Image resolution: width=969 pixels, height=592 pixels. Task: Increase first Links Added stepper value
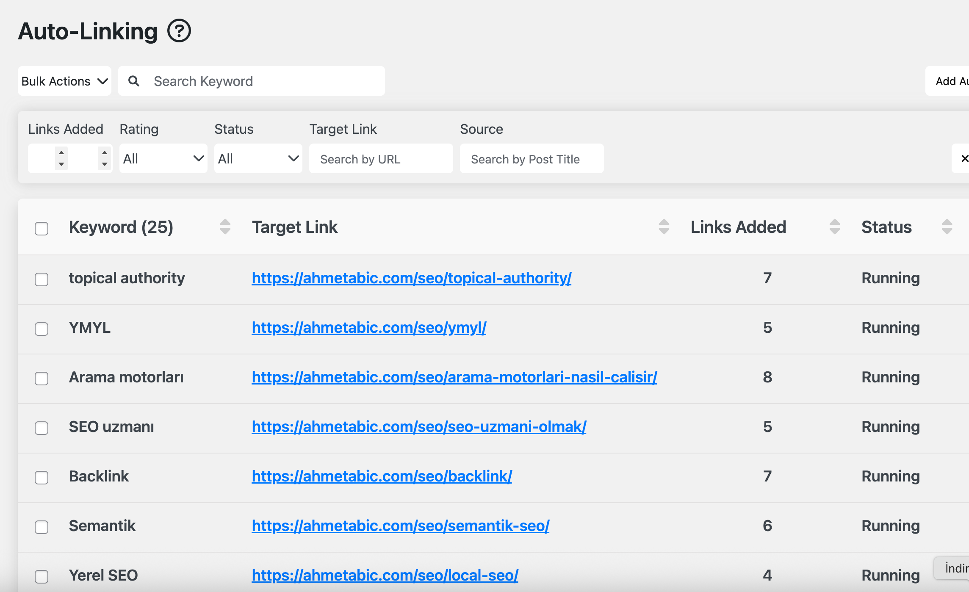coord(61,152)
